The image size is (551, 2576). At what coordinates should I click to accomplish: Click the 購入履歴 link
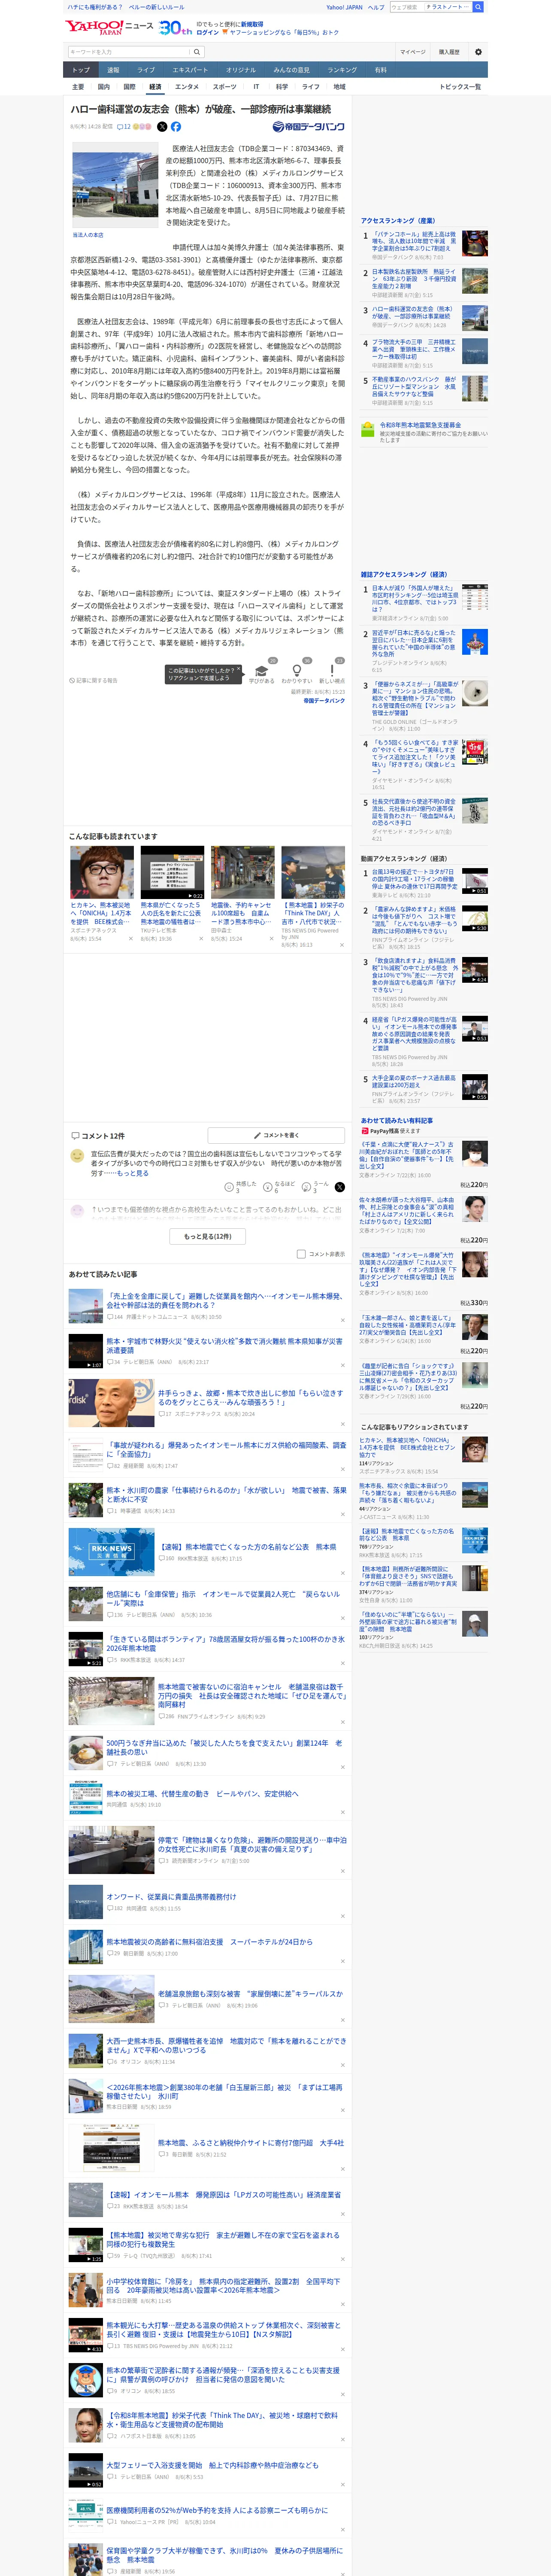[x=449, y=52]
